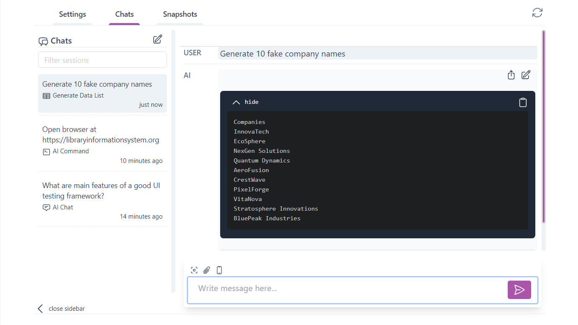
Task: Click the 'Companies' header line
Action: [x=249, y=122]
